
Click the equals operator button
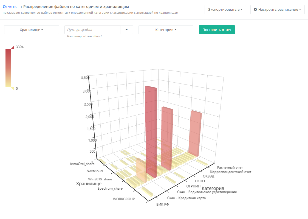[126, 30]
